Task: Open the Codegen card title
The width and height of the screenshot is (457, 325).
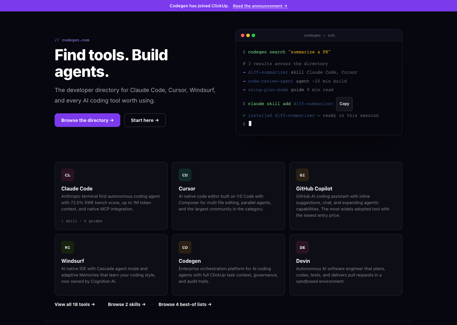Action: [x=190, y=261]
